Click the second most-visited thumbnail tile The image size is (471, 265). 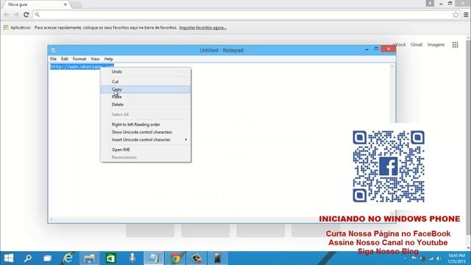click(x=205, y=230)
